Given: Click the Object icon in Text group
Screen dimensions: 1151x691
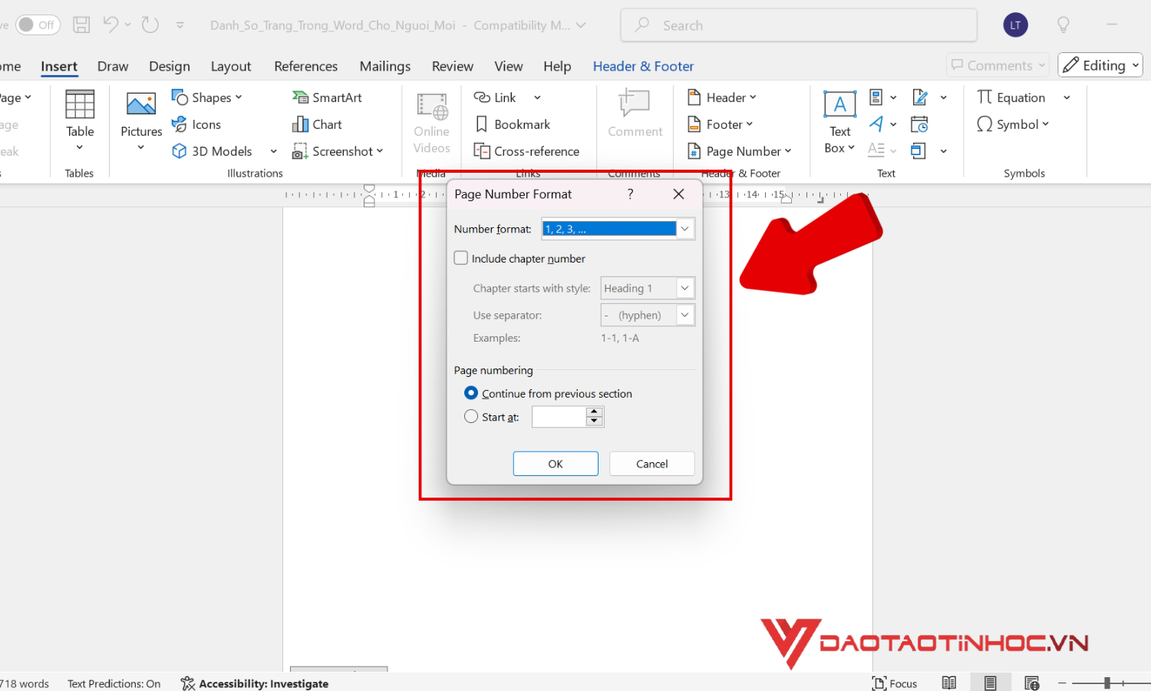Looking at the screenshot, I should [918, 150].
